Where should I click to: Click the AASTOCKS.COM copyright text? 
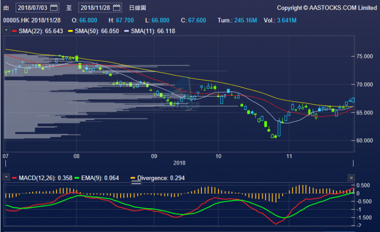pos(327,8)
